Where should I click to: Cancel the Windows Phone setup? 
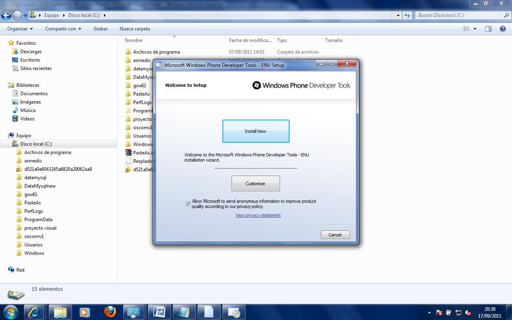[x=335, y=235]
